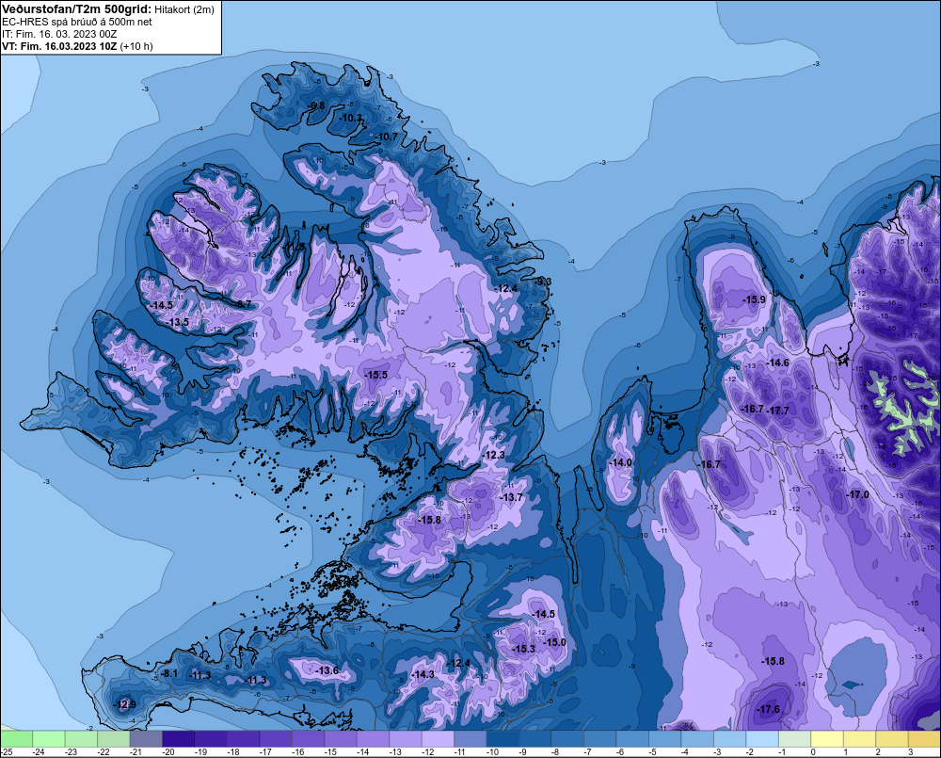
Task: Click the pale lilac legend swatch between -12 and -11
Action: pyautogui.click(x=438, y=738)
